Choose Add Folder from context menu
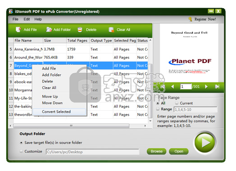Screen dimensions: 236x171 [59, 75]
